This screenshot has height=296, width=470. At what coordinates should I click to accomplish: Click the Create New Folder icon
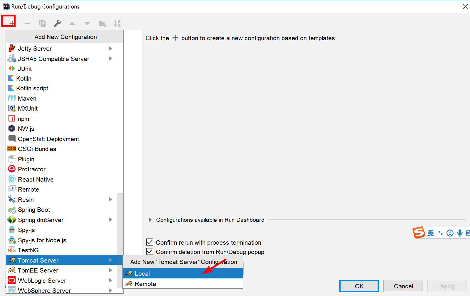pos(102,23)
